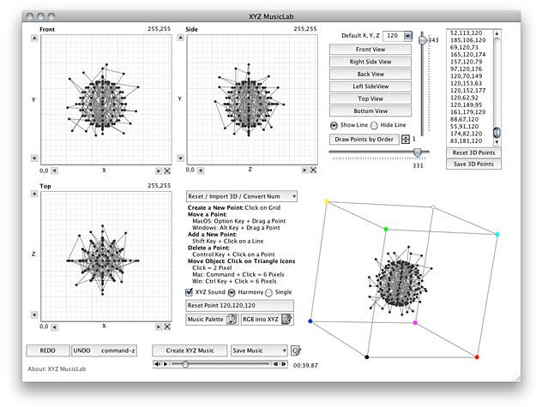Switch to Back View

point(370,74)
